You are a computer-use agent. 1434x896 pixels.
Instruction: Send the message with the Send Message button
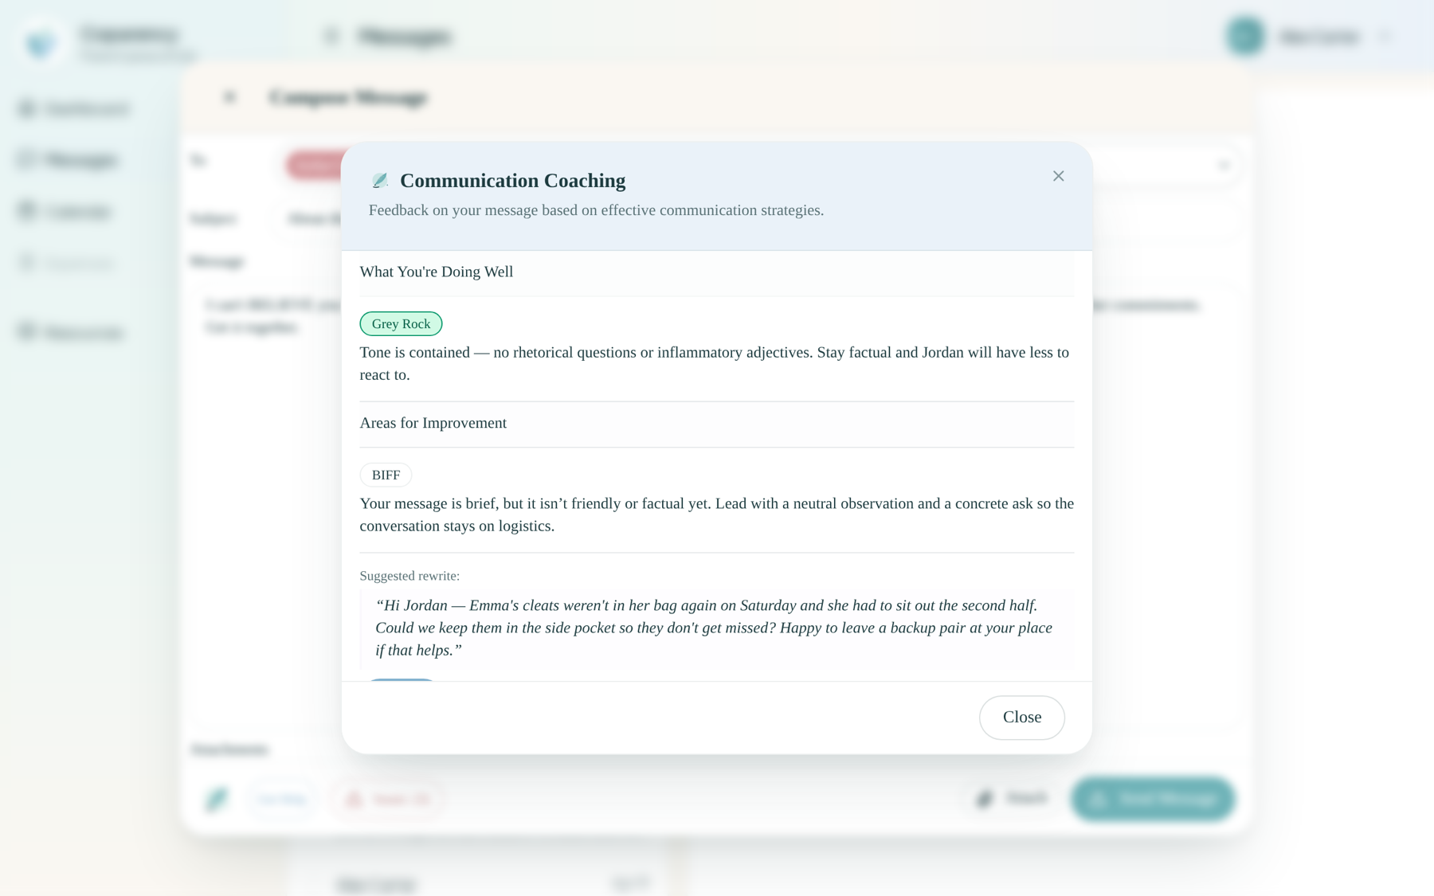click(x=1153, y=800)
